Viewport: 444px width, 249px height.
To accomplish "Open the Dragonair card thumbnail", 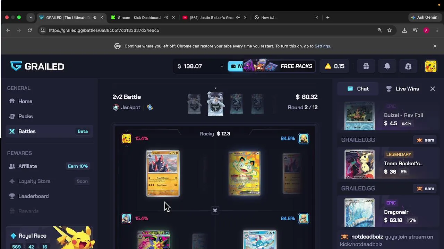I will [x=359, y=213].
